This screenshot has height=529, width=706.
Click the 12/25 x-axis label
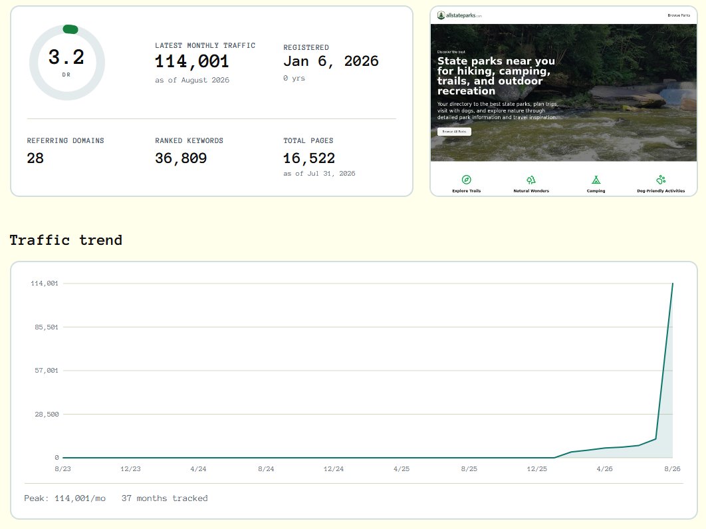point(537,469)
